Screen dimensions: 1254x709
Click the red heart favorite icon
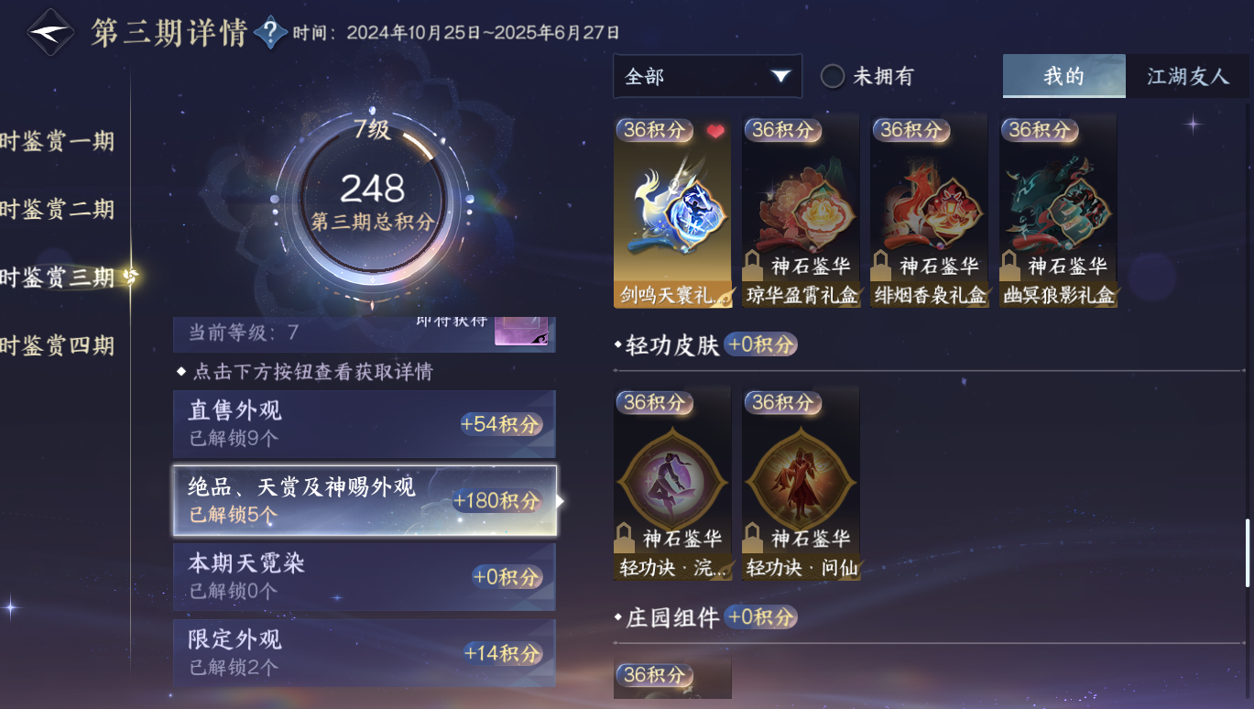tap(715, 132)
